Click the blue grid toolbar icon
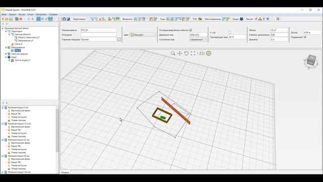 point(38,19)
